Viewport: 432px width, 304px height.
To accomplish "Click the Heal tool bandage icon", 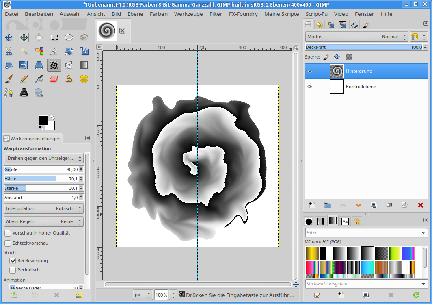I will click(x=84, y=78).
